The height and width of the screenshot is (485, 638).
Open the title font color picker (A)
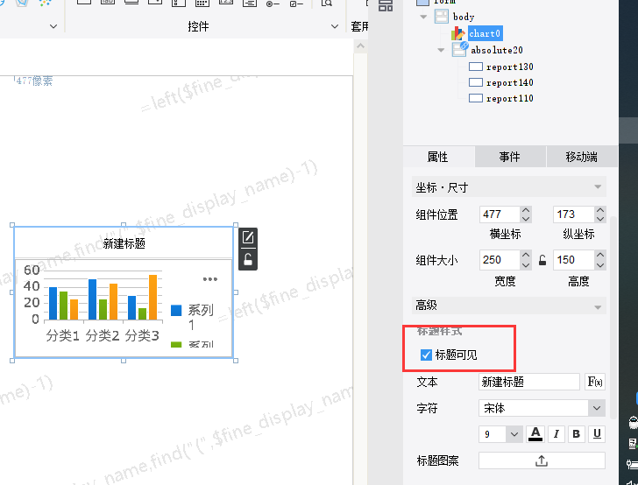click(535, 434)
